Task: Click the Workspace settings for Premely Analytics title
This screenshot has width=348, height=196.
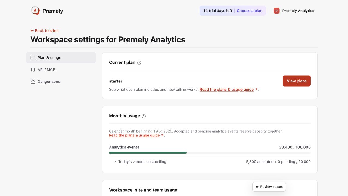Action: pyautogui.click(x=108, y=40)
